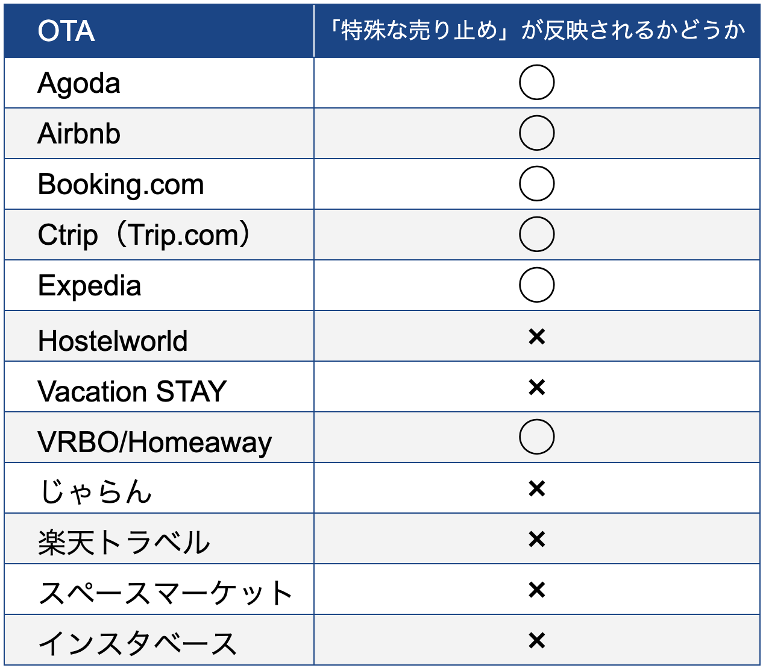
Task: Click the 「特殊な売り止め」が反映されるかどうか header
Action: (x=536, y=30)
